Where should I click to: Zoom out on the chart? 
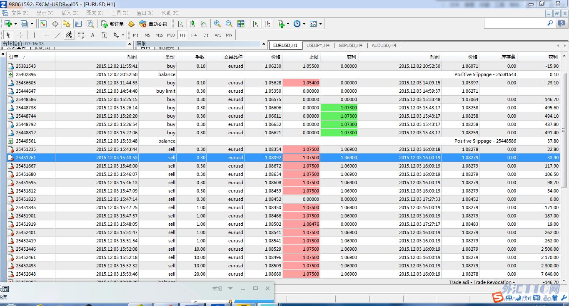coord(229,24)
